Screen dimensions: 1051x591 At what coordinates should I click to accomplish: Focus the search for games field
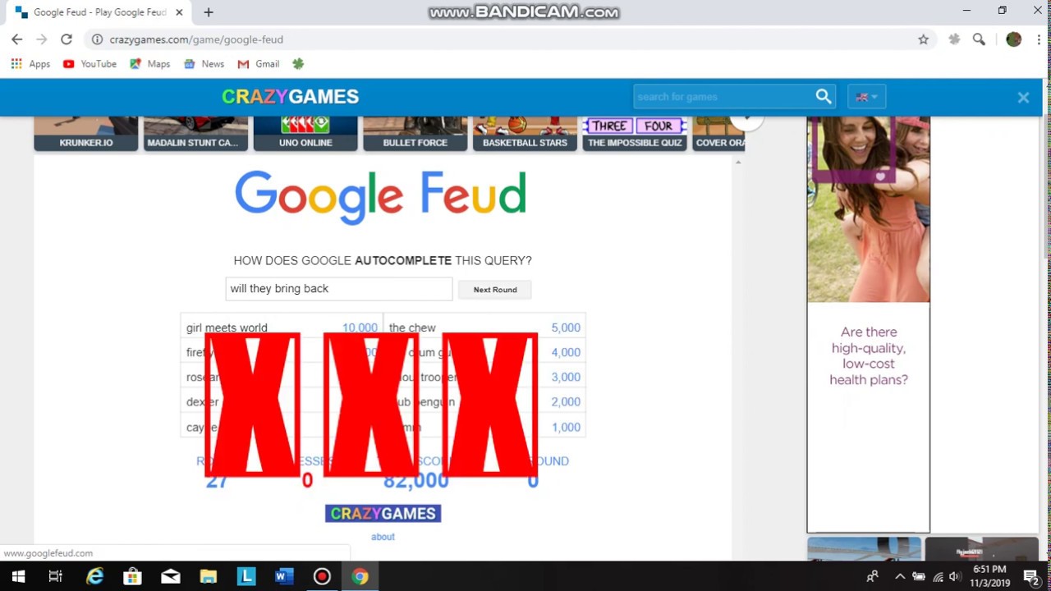(723, 97)
